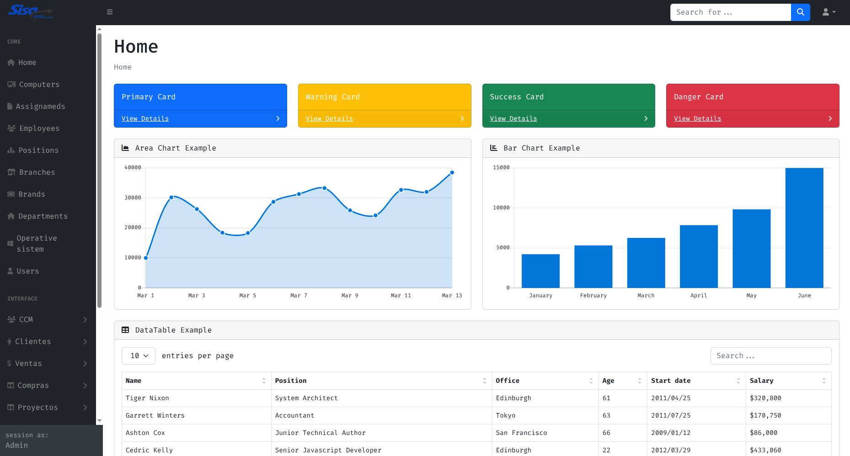Click View Details on Success Card
Image resolution: width=850 pixels, height=456 pixels.
pyautogui.click(x=513, y=118)
